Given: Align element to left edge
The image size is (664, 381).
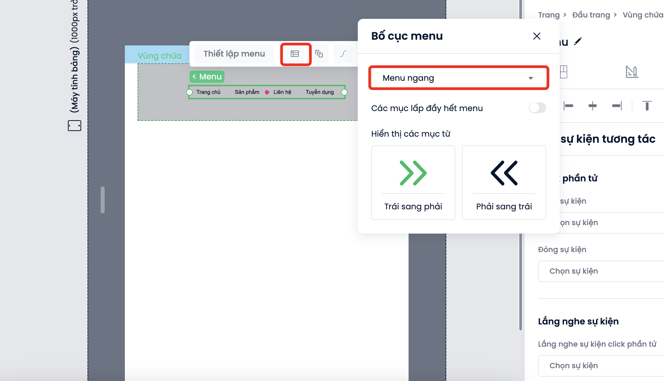Looking at the screenshot, I should (x=568, y=106).
